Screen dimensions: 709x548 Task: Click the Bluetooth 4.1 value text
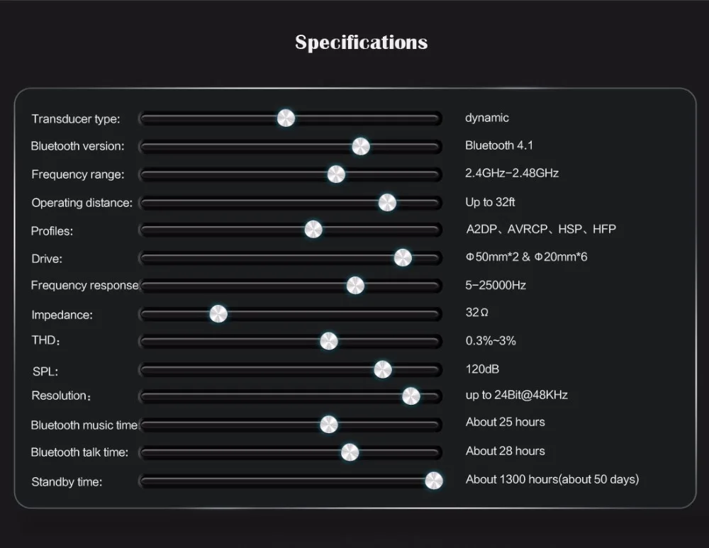[498, 145]
